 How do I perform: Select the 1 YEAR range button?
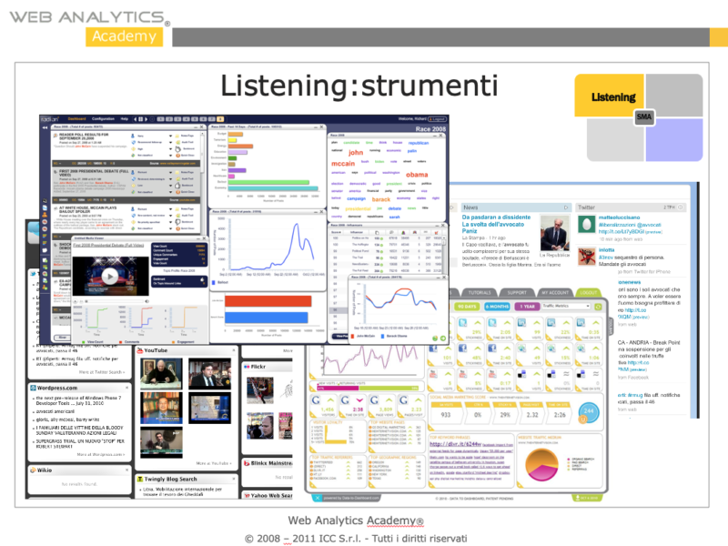point(527,307)
